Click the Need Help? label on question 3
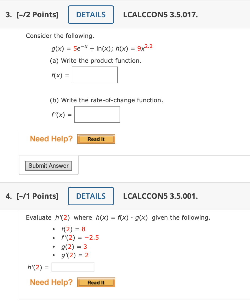The height and width of the screenshot is (304, 250). coord(51,138)
